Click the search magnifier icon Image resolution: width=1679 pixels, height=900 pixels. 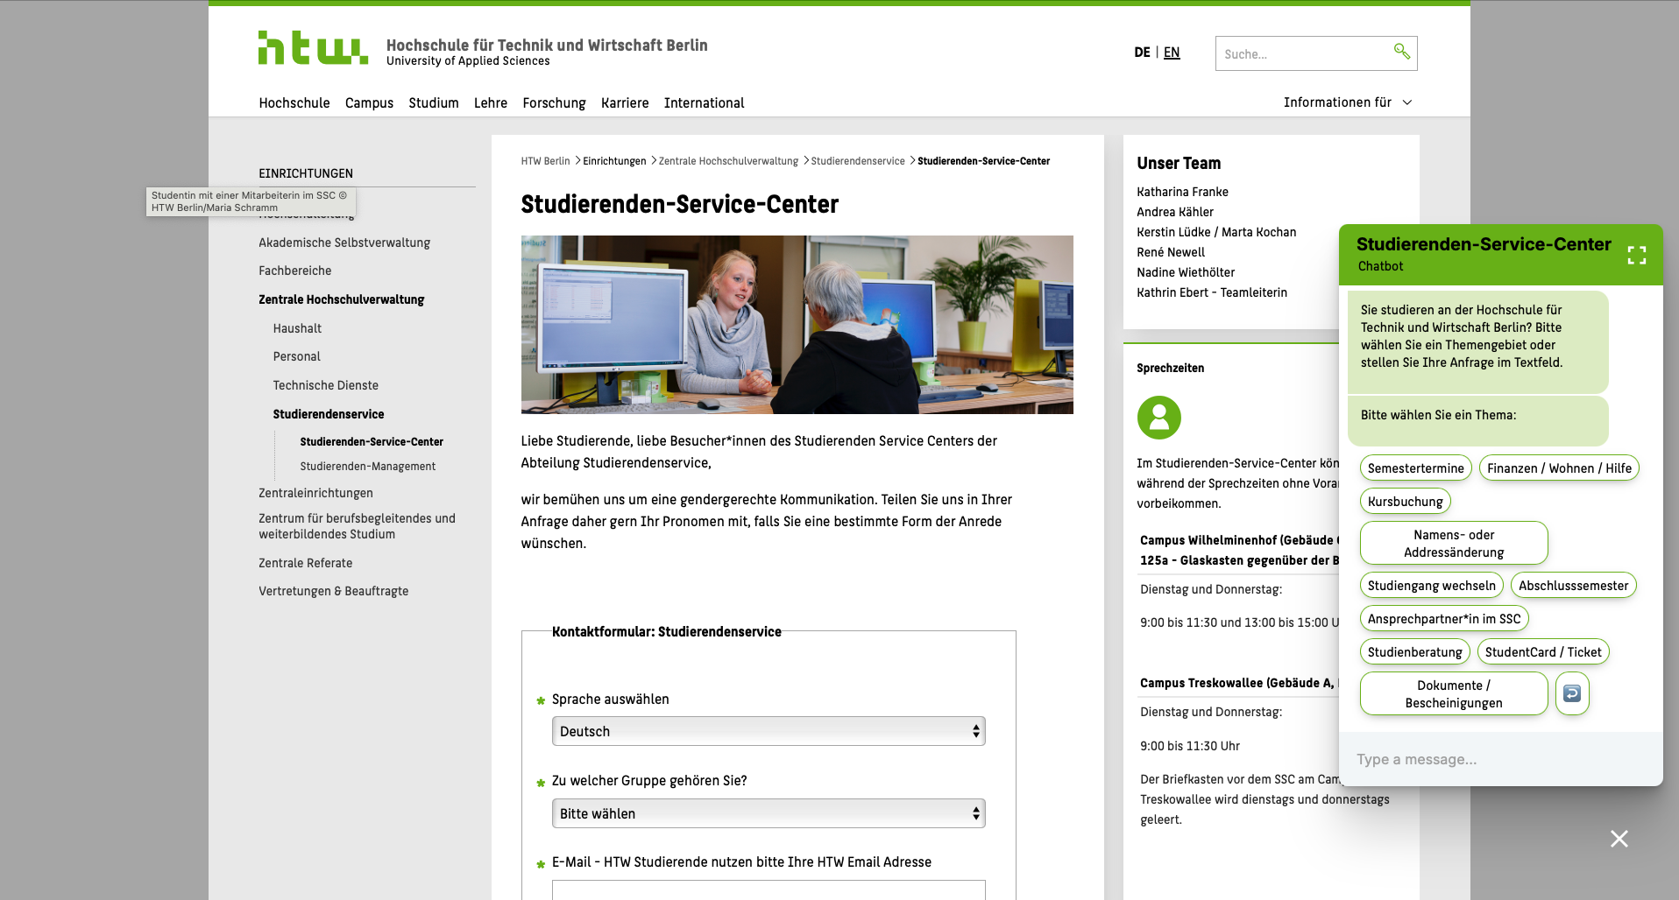tap(1402, 52)
